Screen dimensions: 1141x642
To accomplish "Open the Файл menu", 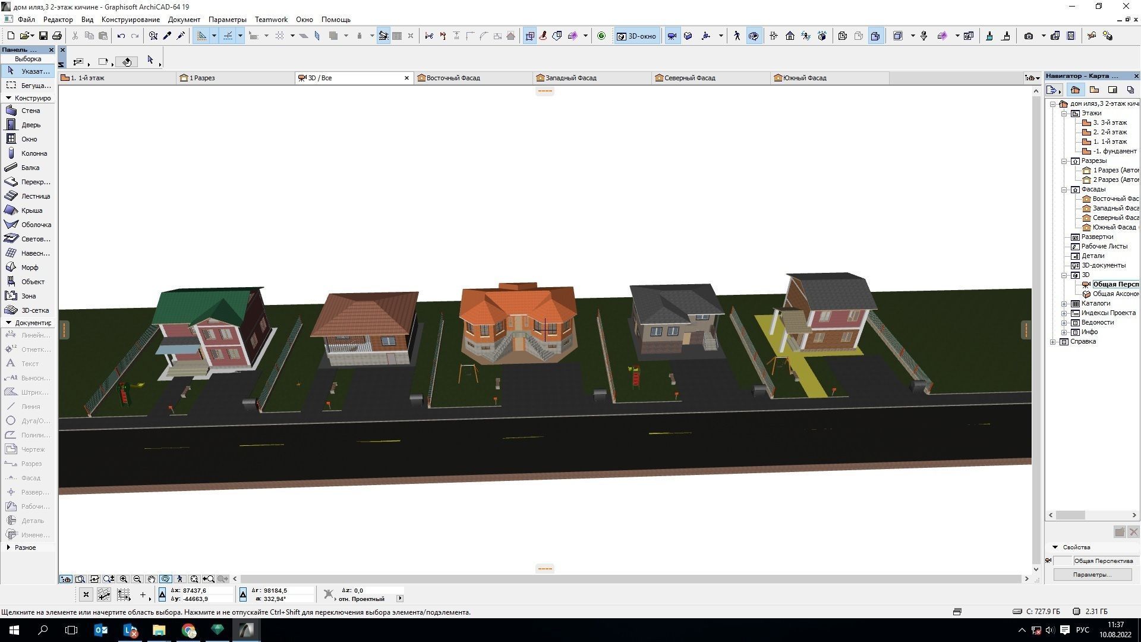I will 26,20.
